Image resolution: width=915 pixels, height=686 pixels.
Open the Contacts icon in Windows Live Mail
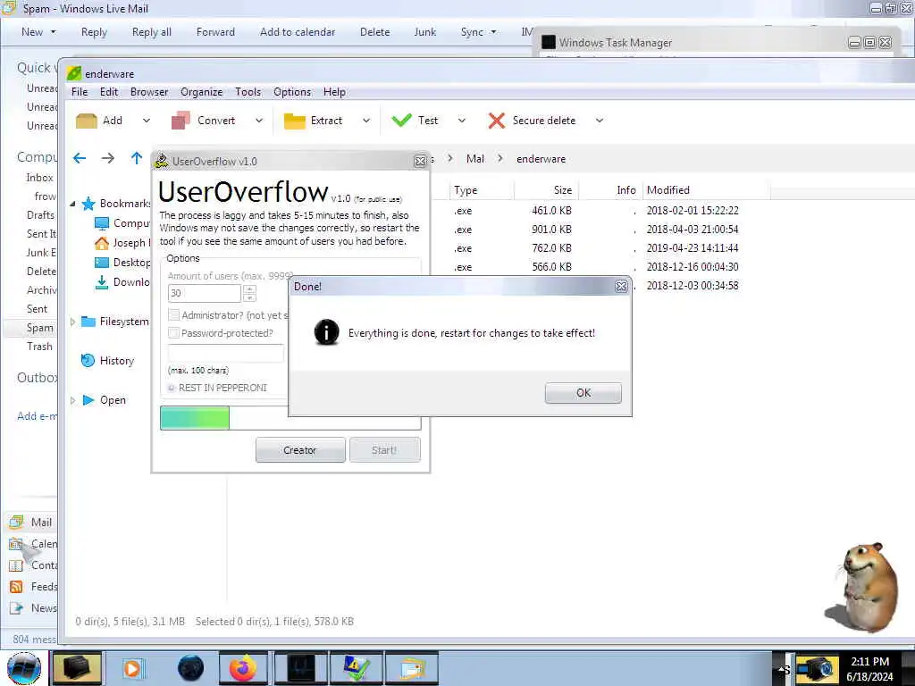pyautogui.click(x=16, y=565)
